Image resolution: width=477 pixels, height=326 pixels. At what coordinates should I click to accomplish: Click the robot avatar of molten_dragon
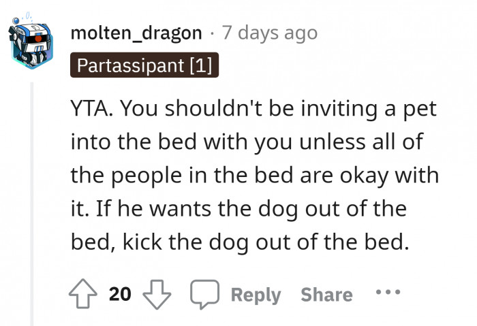click(x=31, y=40)
